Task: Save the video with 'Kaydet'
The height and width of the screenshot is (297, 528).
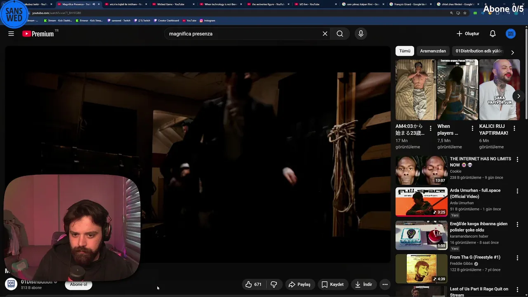Action: tap(332, 284)
